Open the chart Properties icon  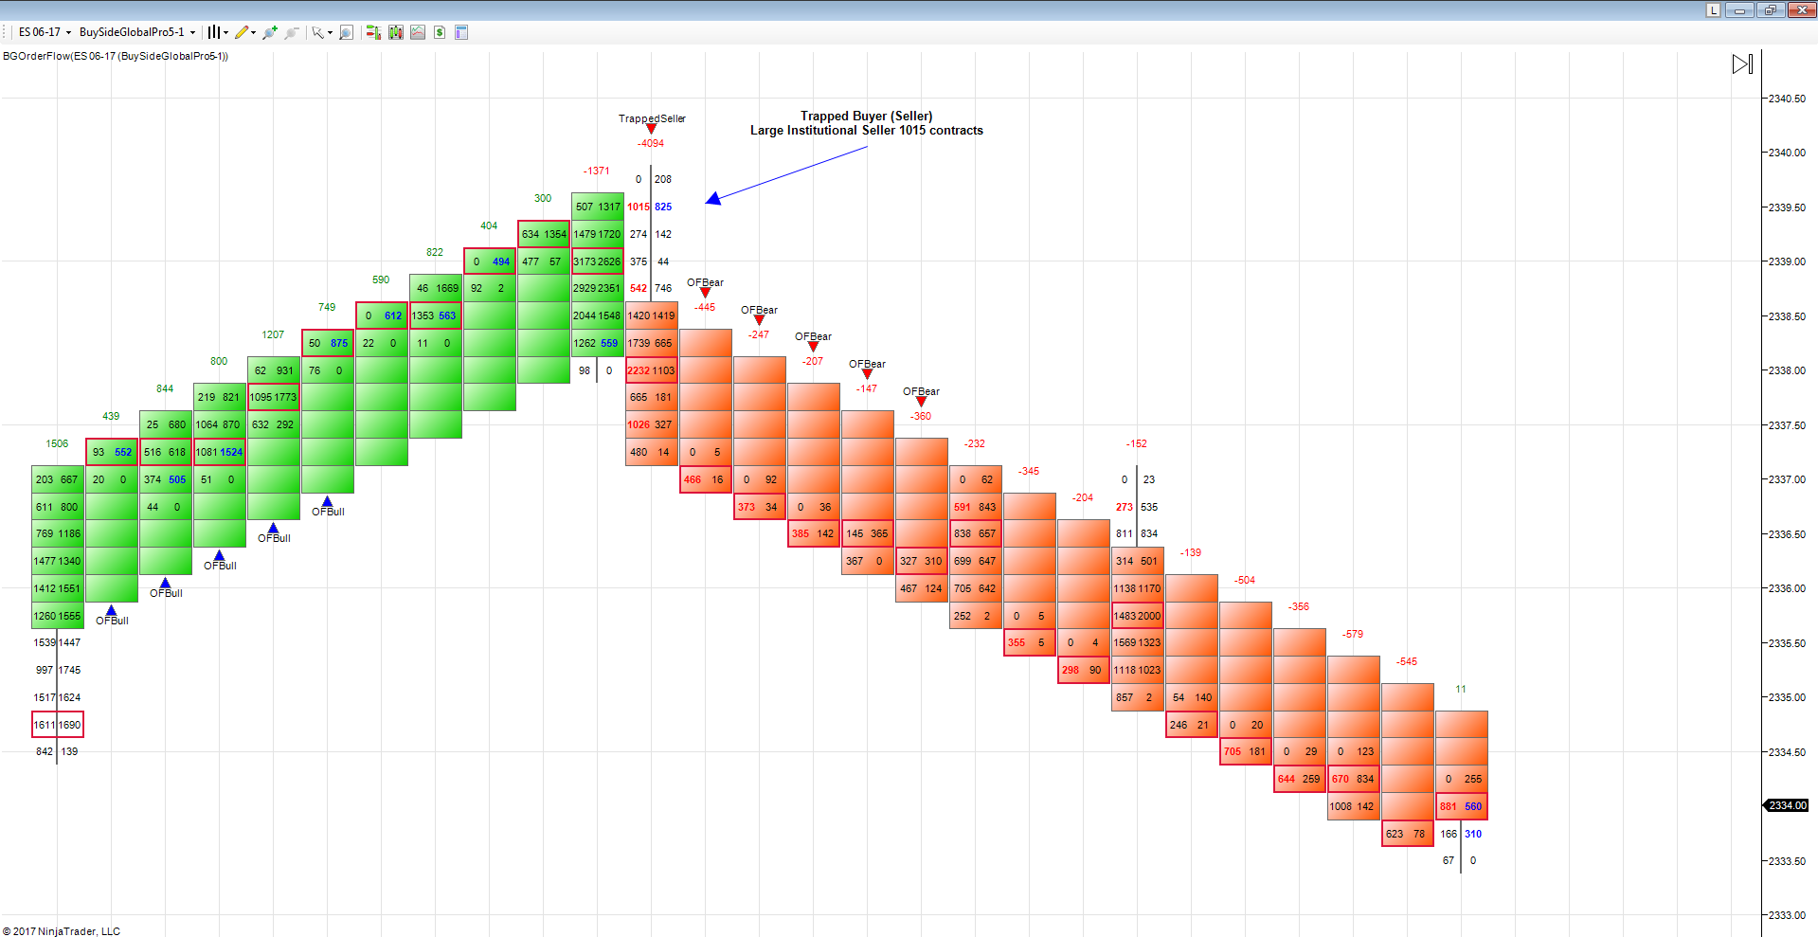coord(461,32)
